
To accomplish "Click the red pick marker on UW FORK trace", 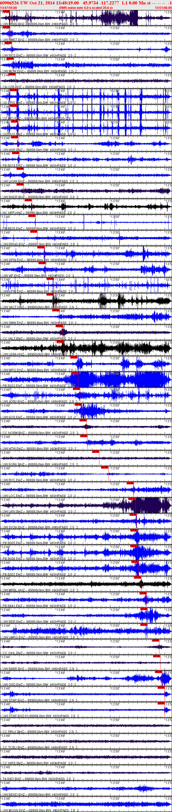I will coord(96,452).
